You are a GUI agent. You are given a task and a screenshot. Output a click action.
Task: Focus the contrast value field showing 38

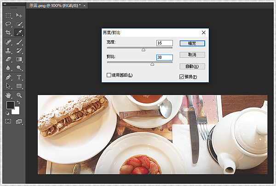tap(165, 57)
